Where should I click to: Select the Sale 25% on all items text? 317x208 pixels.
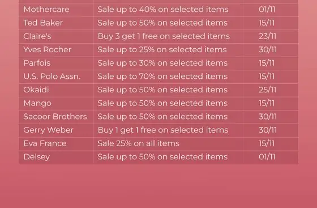[139, 143]
